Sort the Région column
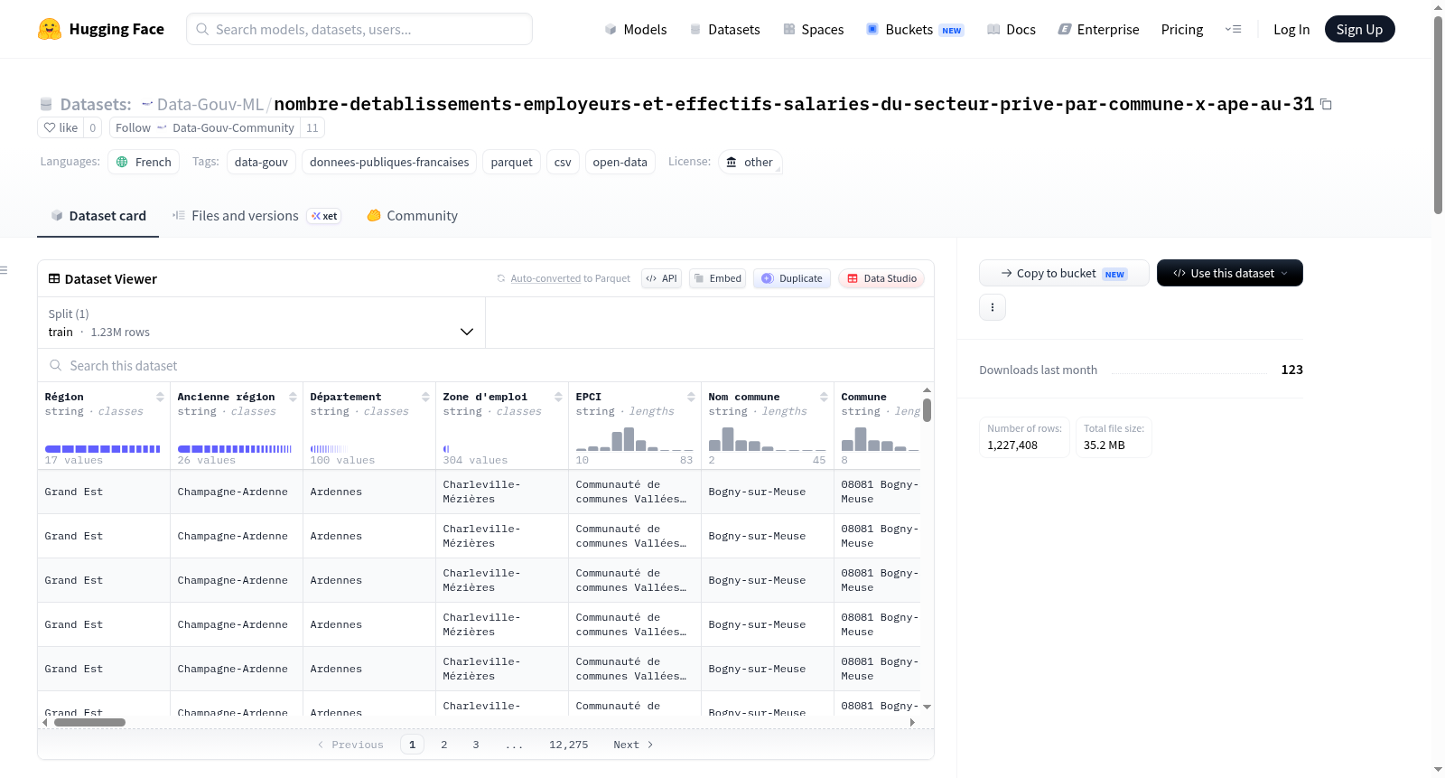 pos(160,397)
